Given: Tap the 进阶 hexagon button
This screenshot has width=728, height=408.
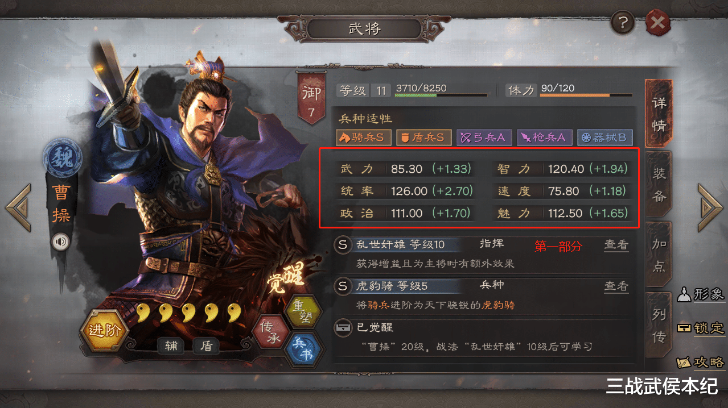Looking at the screenshot, I should 104,331.
